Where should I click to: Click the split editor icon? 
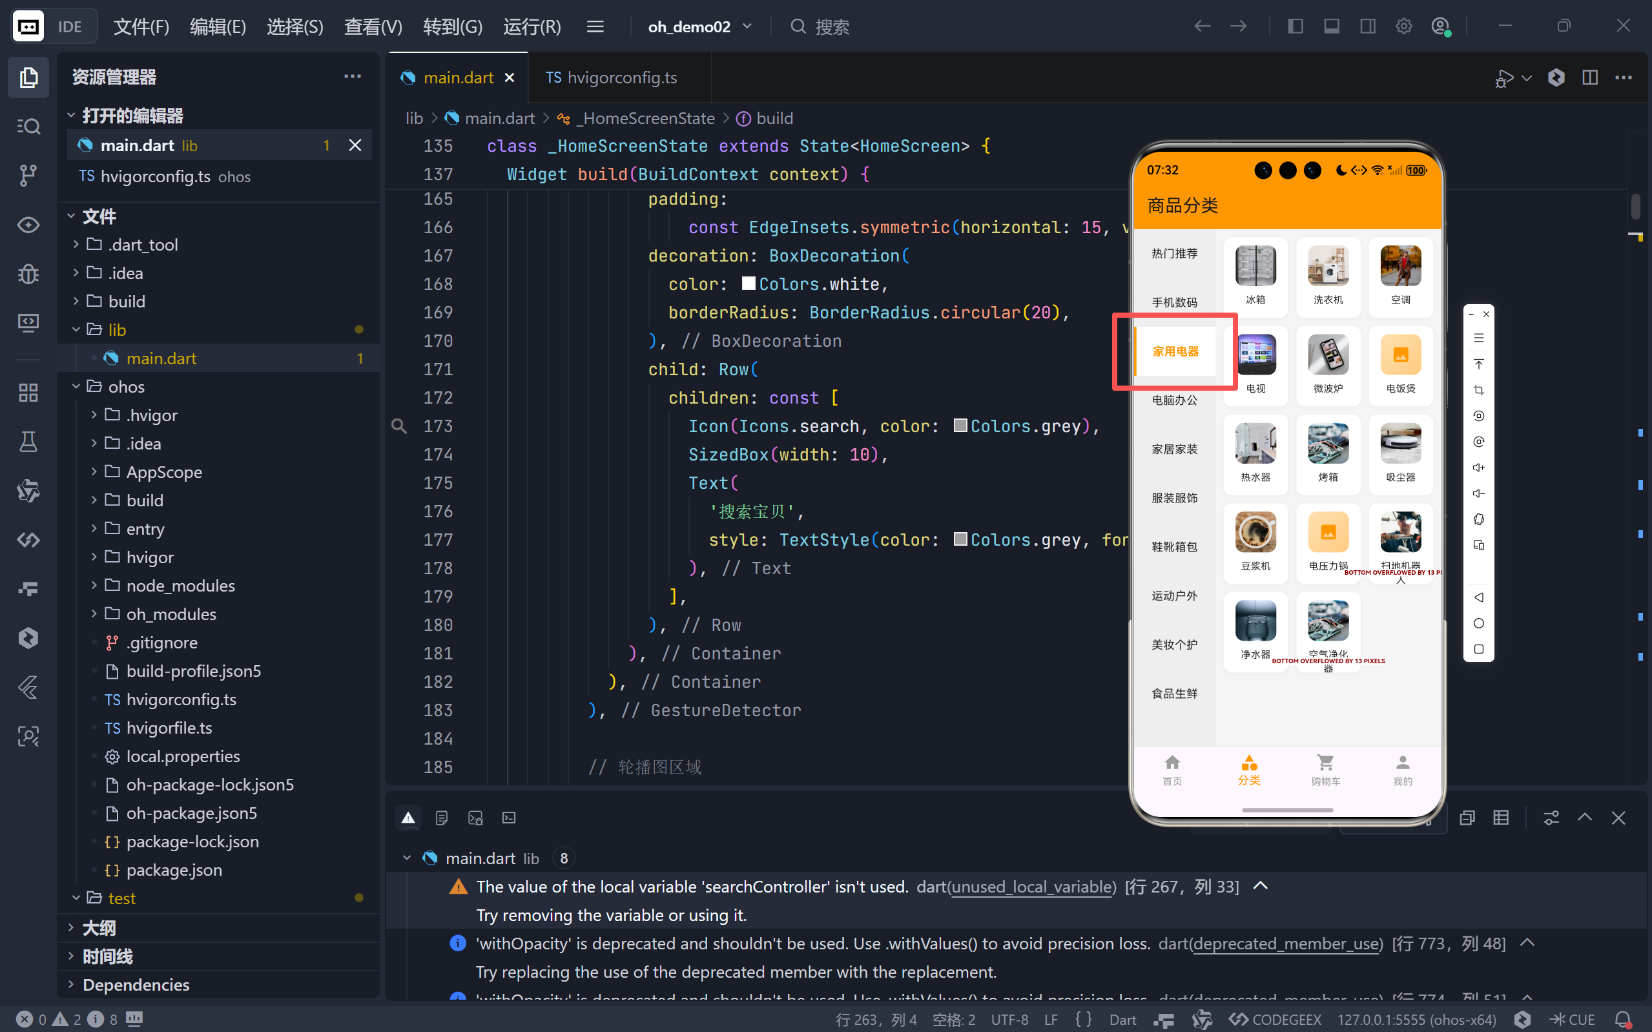click(1589, 77)
